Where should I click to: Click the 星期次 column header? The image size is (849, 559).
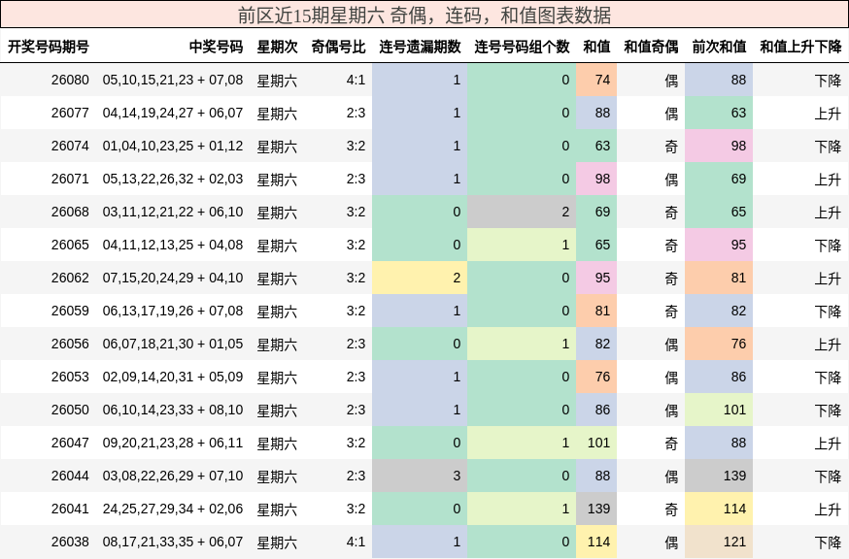click(x=277, y=47)
